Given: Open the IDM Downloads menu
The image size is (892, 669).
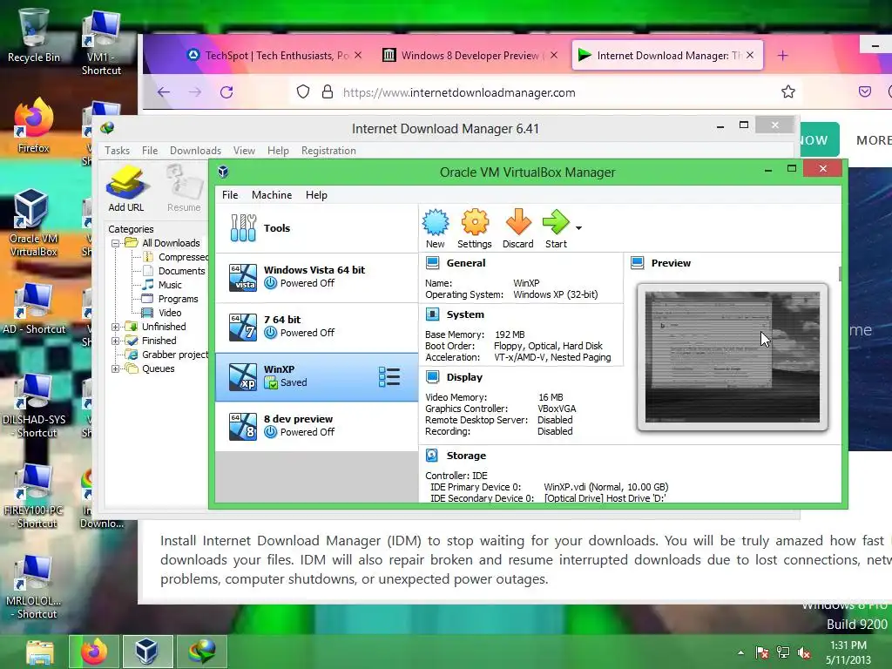Looking at the screenshot, I should coord(195,151).
